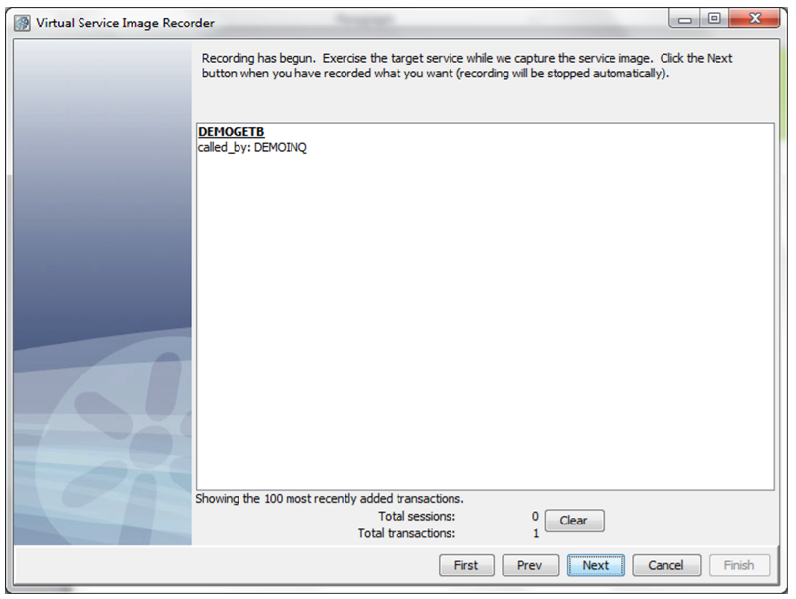Open the DEMOGETB transaction entry

(x=231, y=132)
